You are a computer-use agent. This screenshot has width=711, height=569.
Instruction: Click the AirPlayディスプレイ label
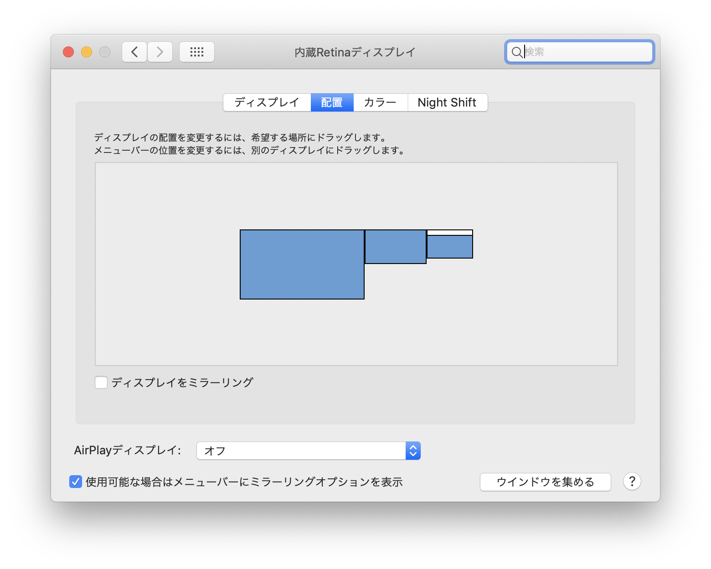128,450
